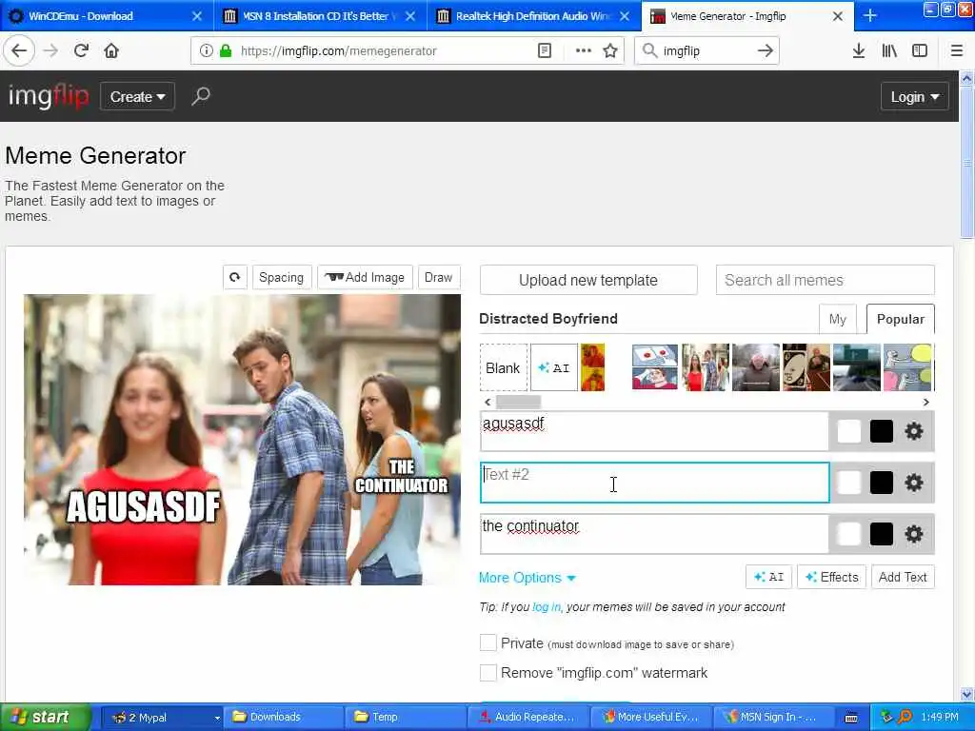This screenshot has width=975, height=731.
Task: Open the Downloads taskbar window
Action: [282, 718]
